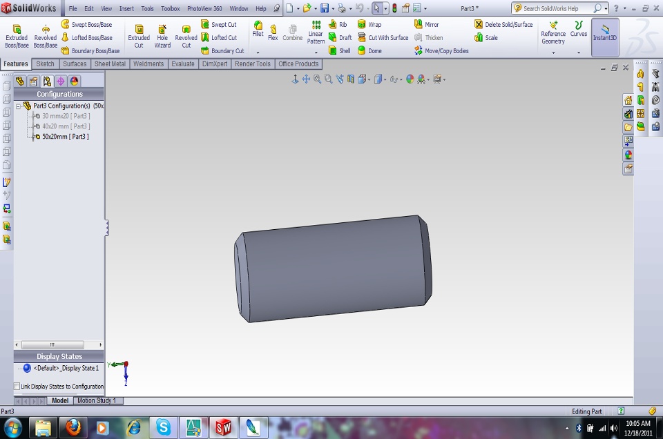The height and width of the screenshot is (439, 663).
Task: Launch SolidWorks from the Windows taskbar
Action: (x=223, y=427)
